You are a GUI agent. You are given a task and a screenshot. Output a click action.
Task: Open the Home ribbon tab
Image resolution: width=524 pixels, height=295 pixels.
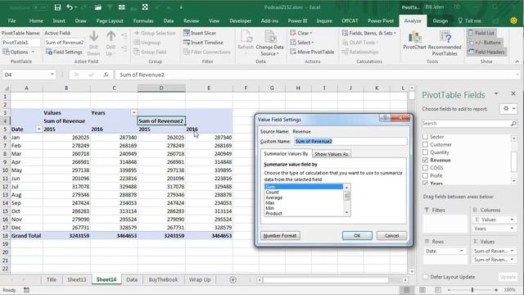tap(36, 20)
